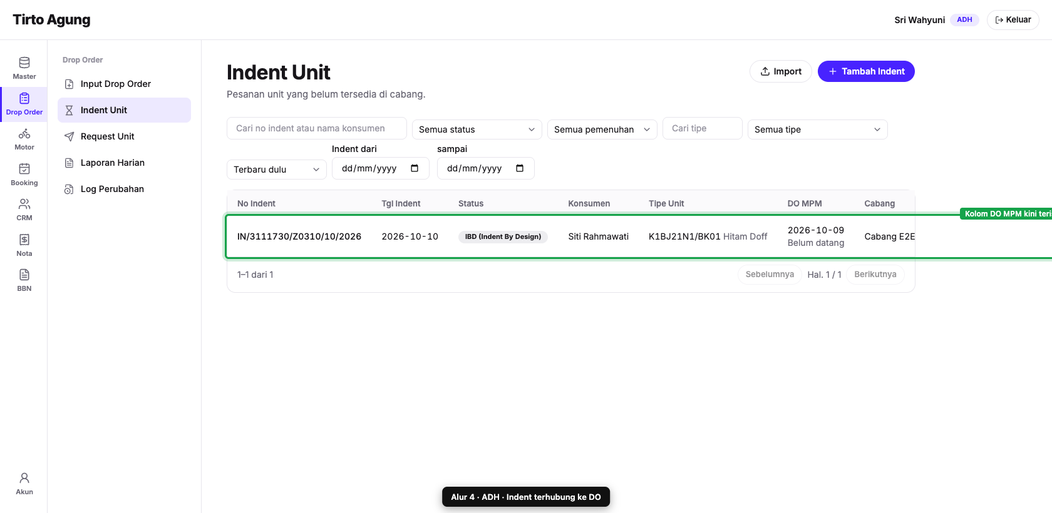
Task: Open the BBN document icon
Action: (x=24, y=275)
